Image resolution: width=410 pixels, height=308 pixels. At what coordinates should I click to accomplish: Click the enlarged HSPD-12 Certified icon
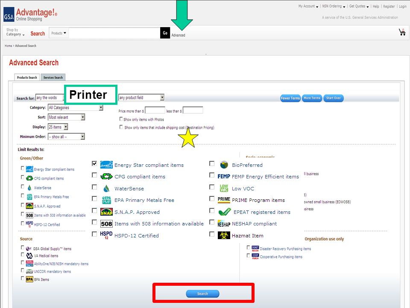point(106,235)
